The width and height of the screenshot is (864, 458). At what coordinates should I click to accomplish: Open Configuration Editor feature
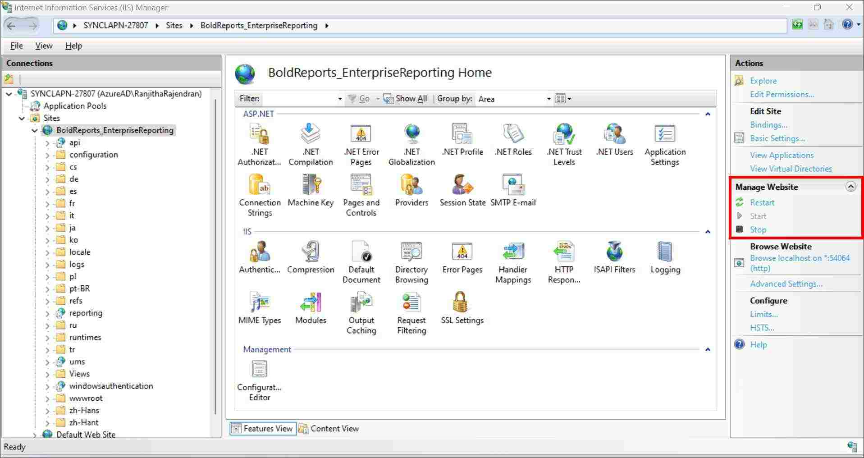260,381
